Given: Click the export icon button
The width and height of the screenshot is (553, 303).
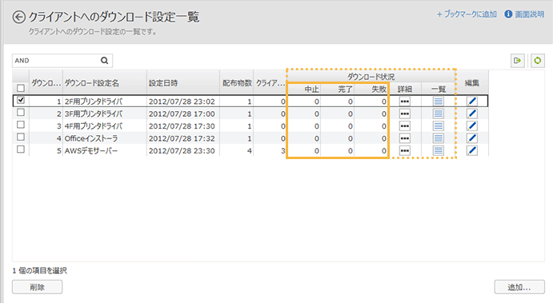Looking at the screenshot, I should click(518, 61).
